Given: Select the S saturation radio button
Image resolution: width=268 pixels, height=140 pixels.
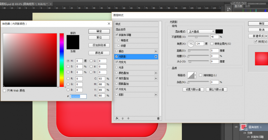Looking at the screenshot, I should (68, 67).
